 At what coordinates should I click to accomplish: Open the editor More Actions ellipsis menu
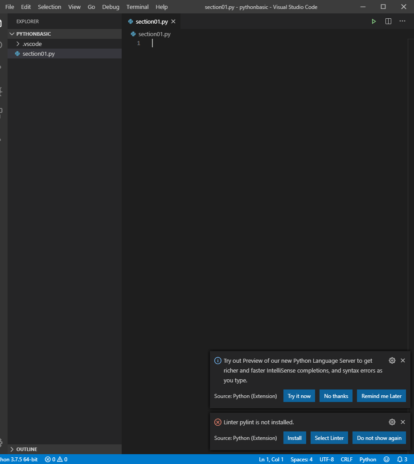click(402, 21)
